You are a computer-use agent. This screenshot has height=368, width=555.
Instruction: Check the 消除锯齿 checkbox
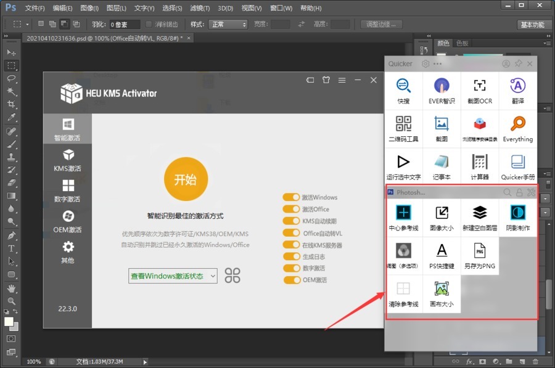pos(149,24)
